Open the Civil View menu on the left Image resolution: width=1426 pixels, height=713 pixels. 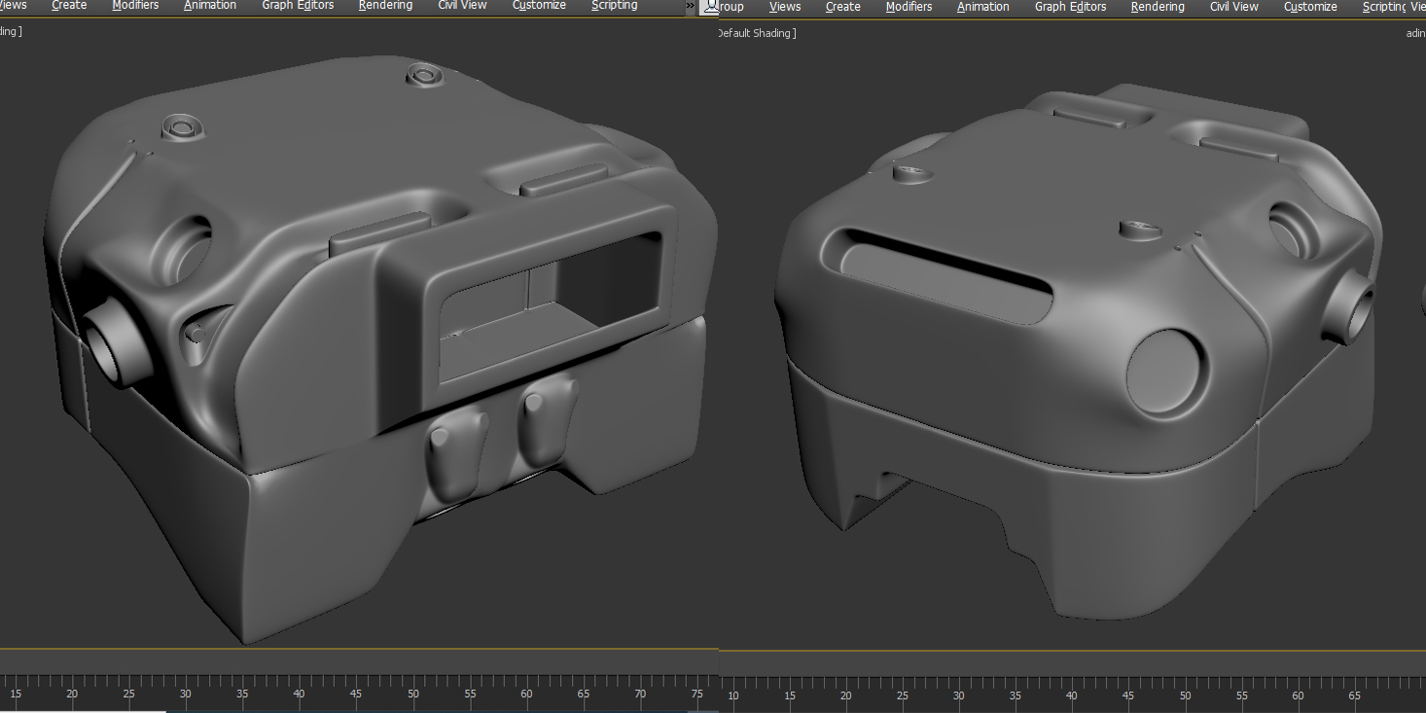(461, 6)
